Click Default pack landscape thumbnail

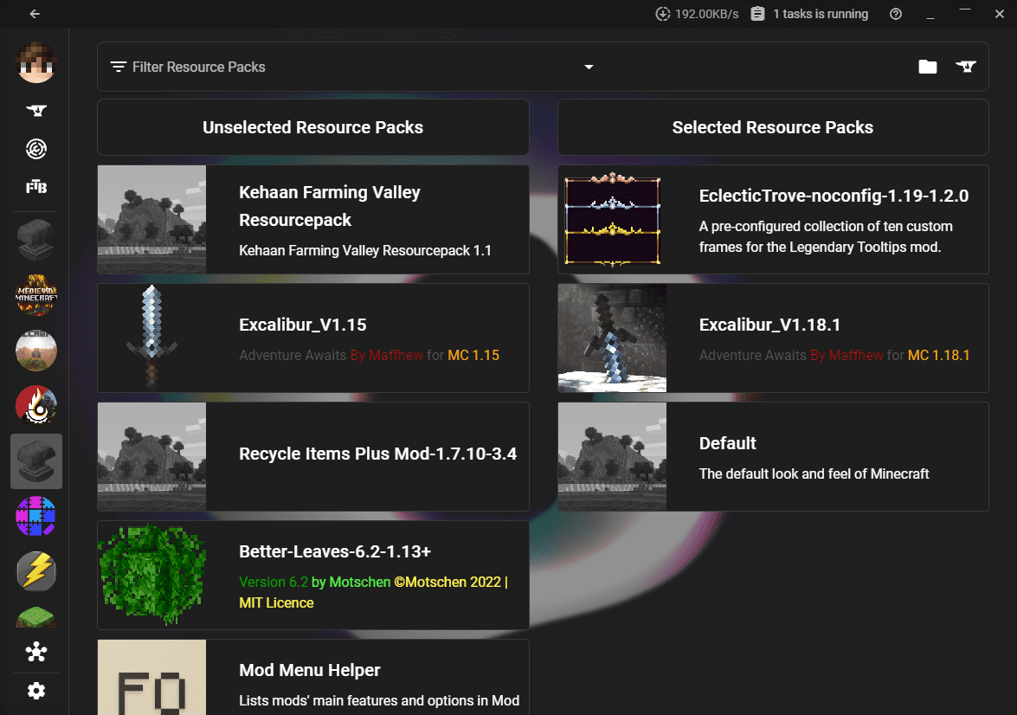pos(612,457)
